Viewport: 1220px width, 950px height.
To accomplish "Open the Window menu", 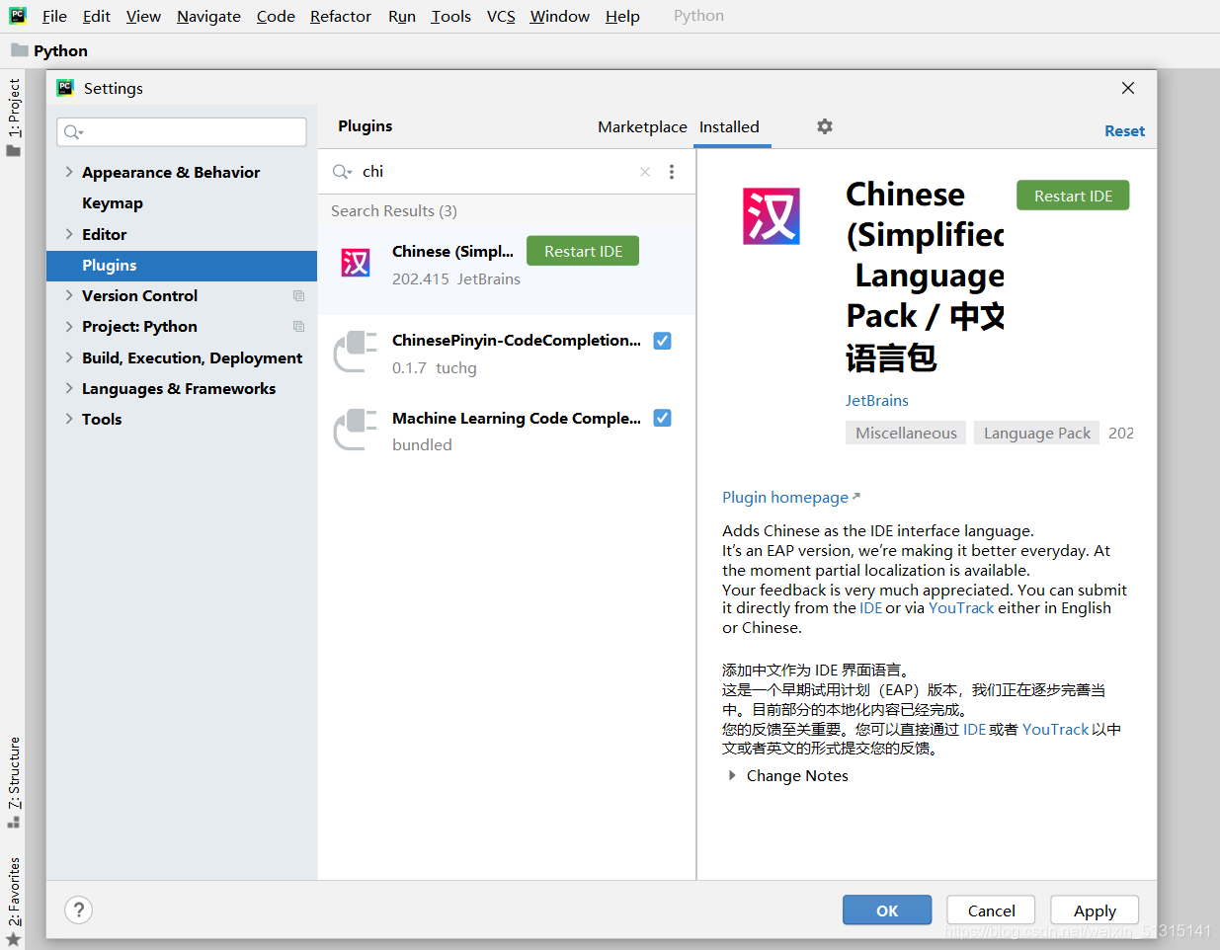I will [x=559, y=16].
